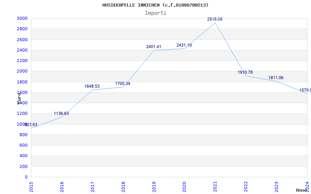Click the 2400 y-axis label
The height and width of the screenshot is (194, 311).
[x=22, y=50]
